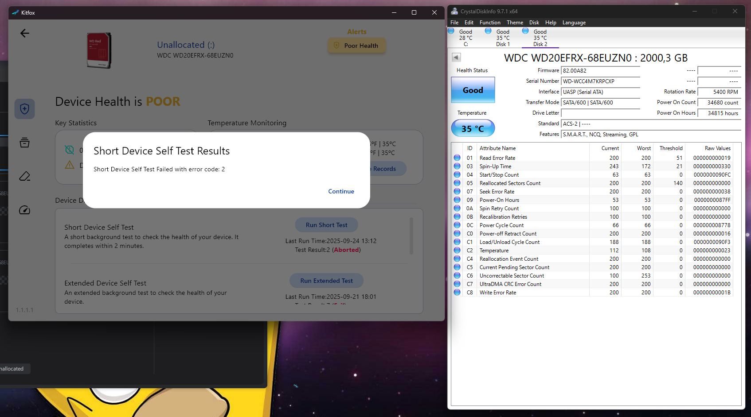Click the status orb for Seek Error Rate
The image size is (751, 417).
pos(457,191)
